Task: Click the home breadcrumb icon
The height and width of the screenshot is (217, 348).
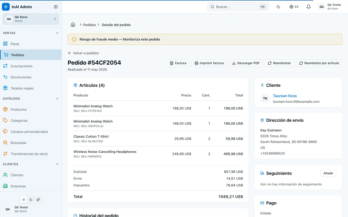Action: point(73,25)
